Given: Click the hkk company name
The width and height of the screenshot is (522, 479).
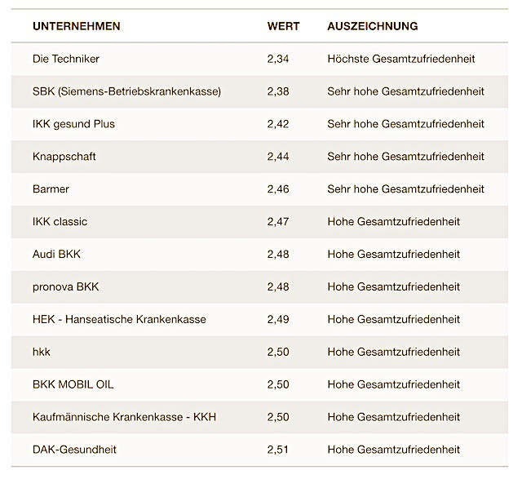Looking at the screenshot, I should (x=42, y=352).
